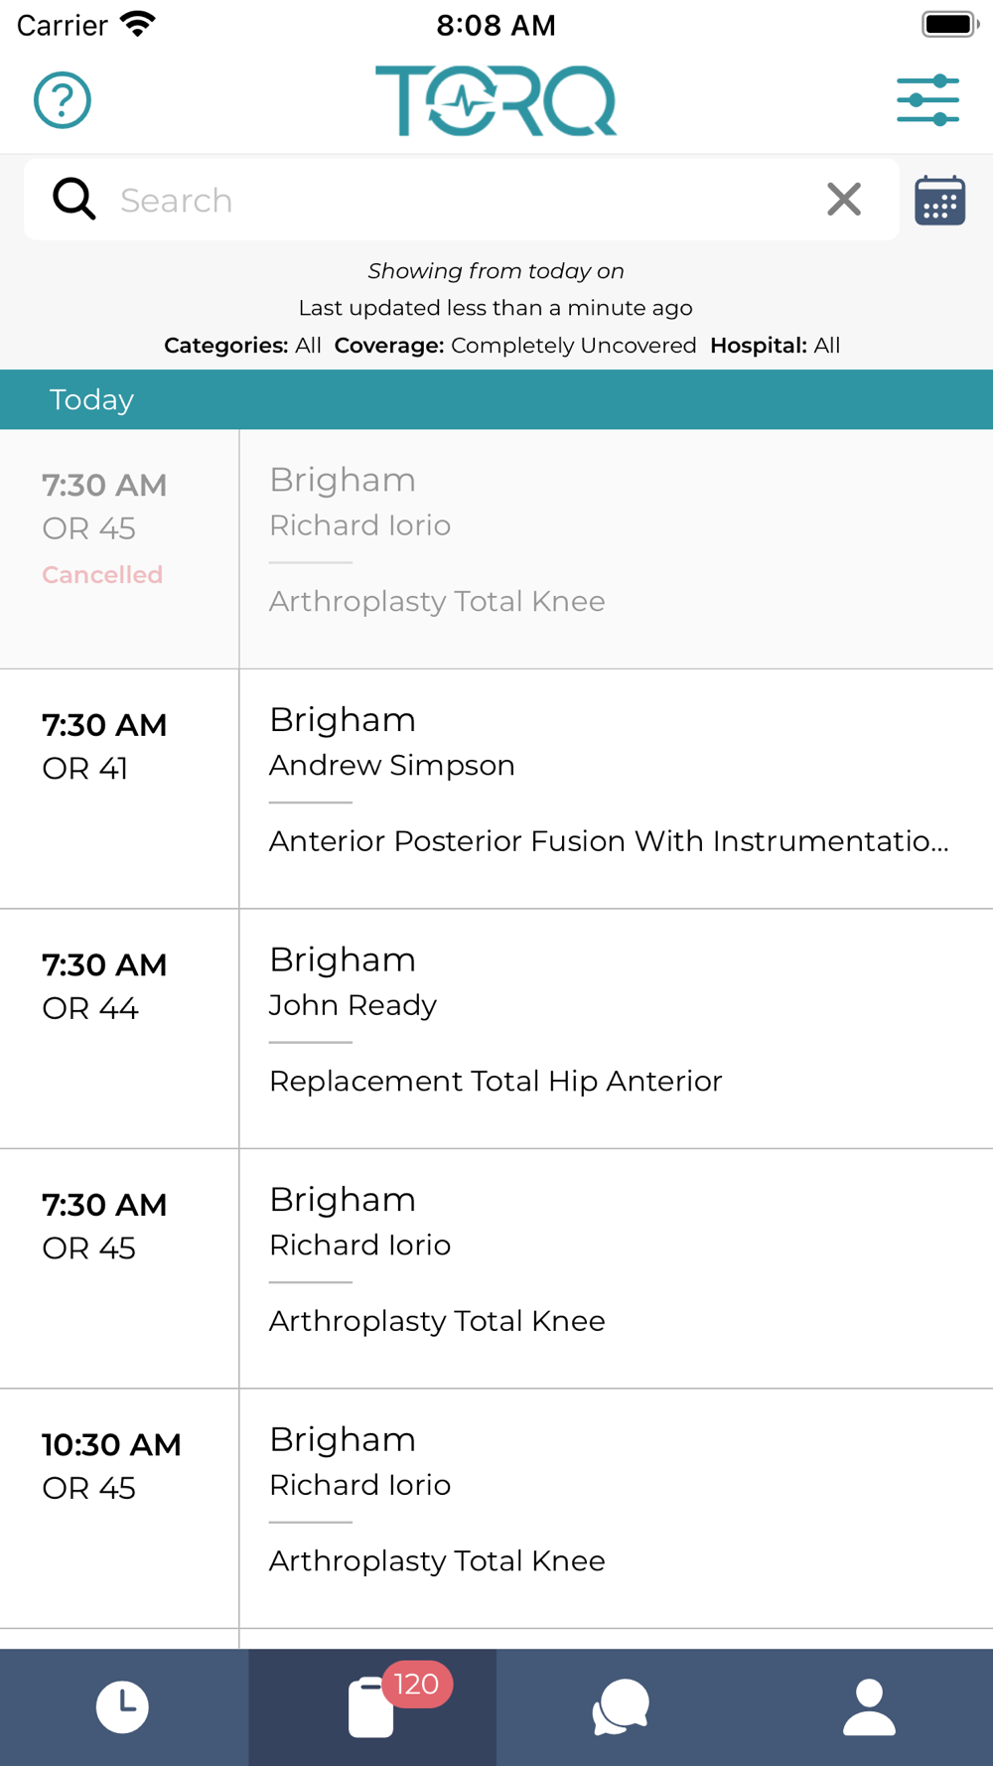Tap the Coverage: Completely Uncovered filter text
993x1766 pixels.
pos(515,346)
